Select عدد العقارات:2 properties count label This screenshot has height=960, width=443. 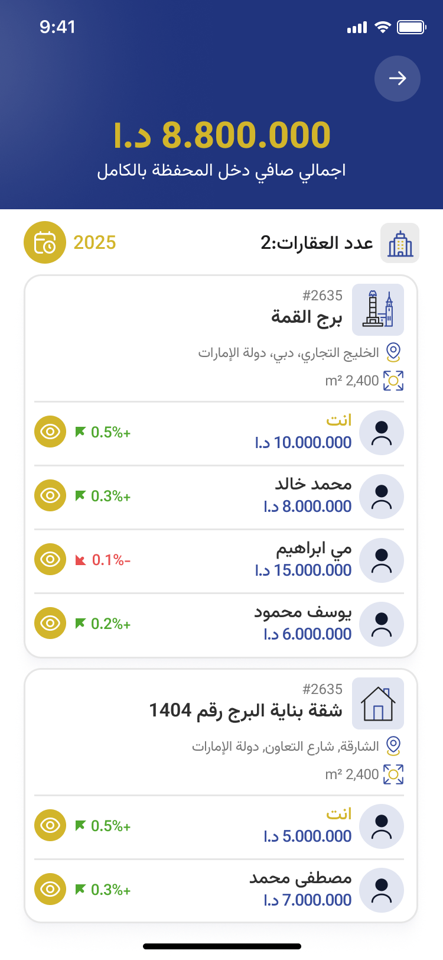point(317,243)
